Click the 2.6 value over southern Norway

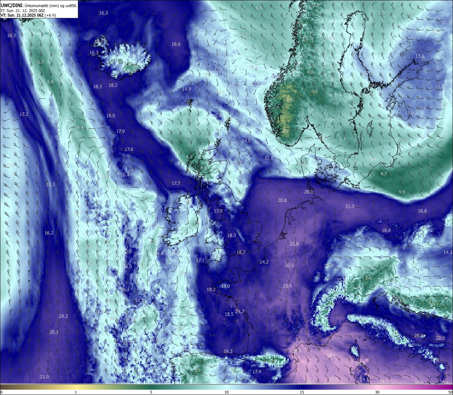(x=289, y=100)
